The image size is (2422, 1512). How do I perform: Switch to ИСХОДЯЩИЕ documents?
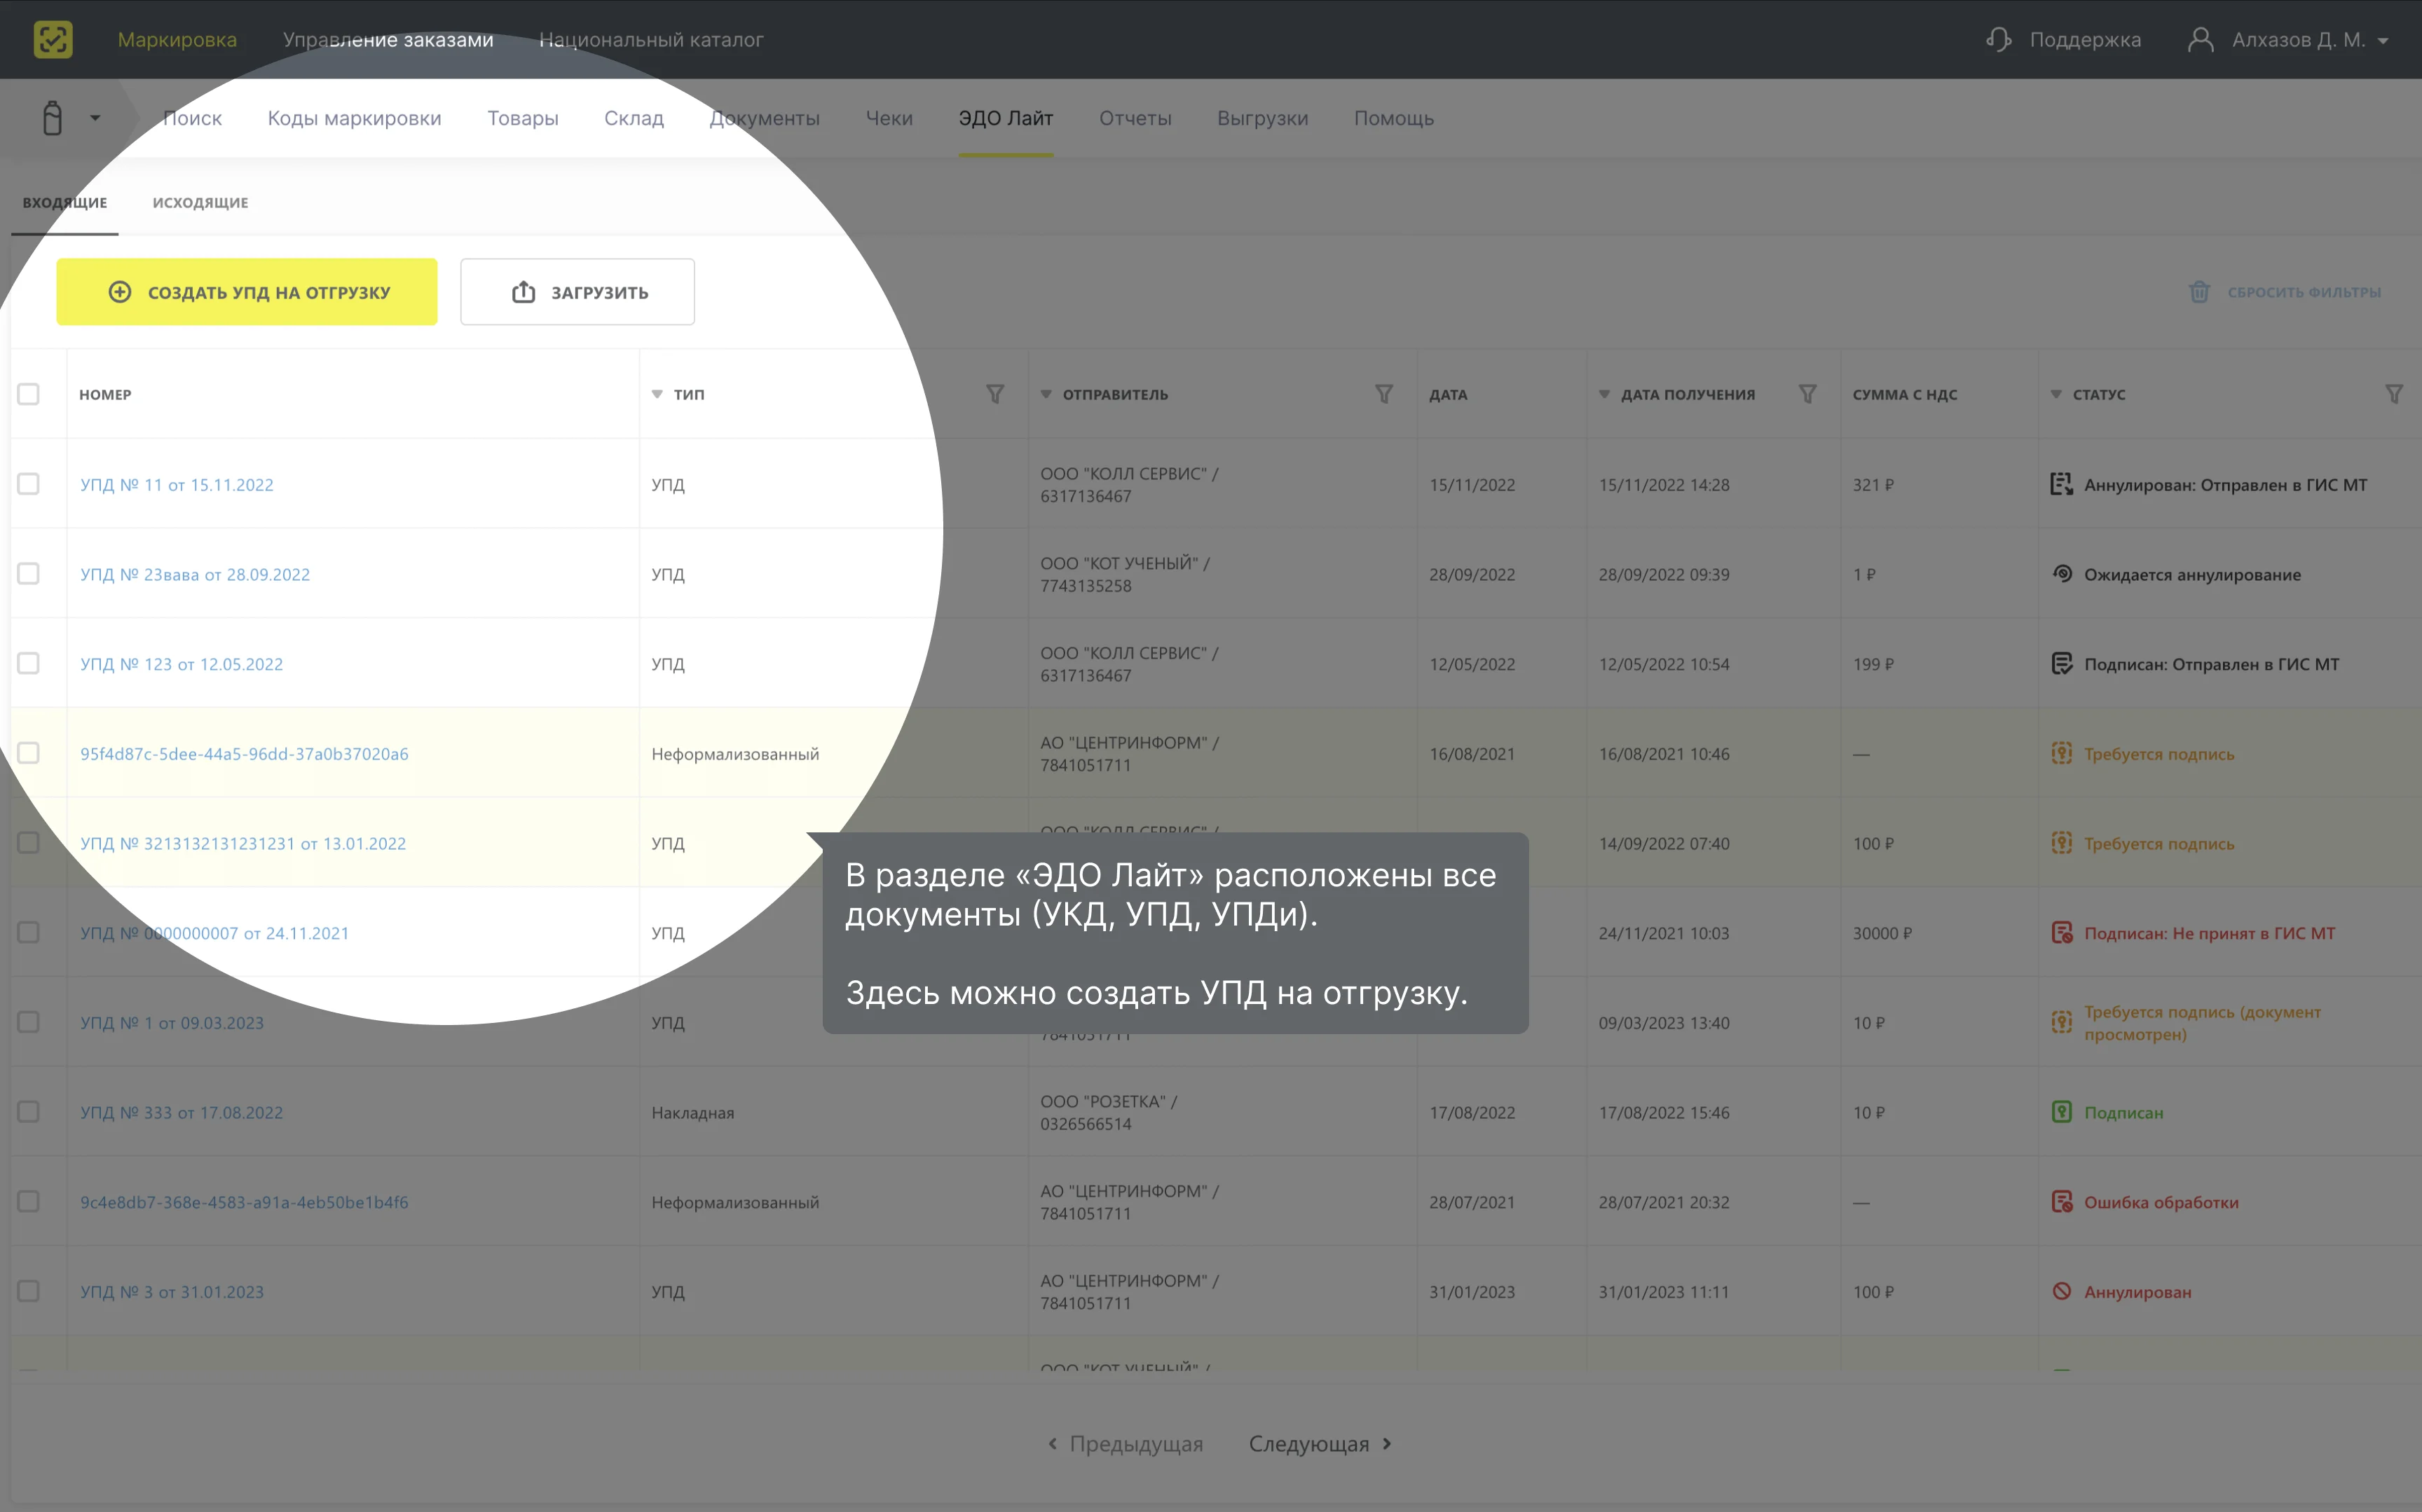coord(200,202)
